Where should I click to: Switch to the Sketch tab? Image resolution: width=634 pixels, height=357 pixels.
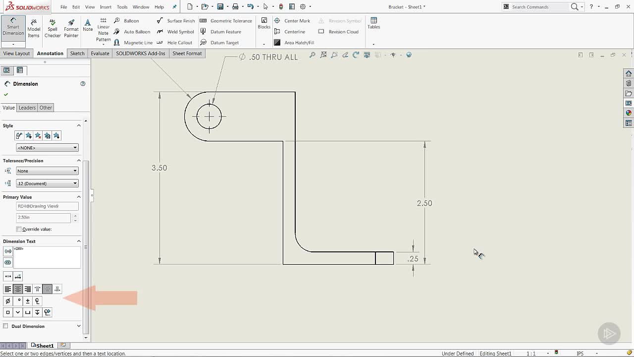point(77,54)
